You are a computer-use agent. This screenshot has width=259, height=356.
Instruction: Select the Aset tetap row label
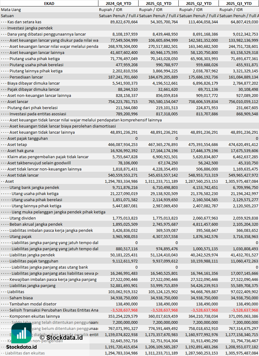pyautogui.click(x=17, y=144)
